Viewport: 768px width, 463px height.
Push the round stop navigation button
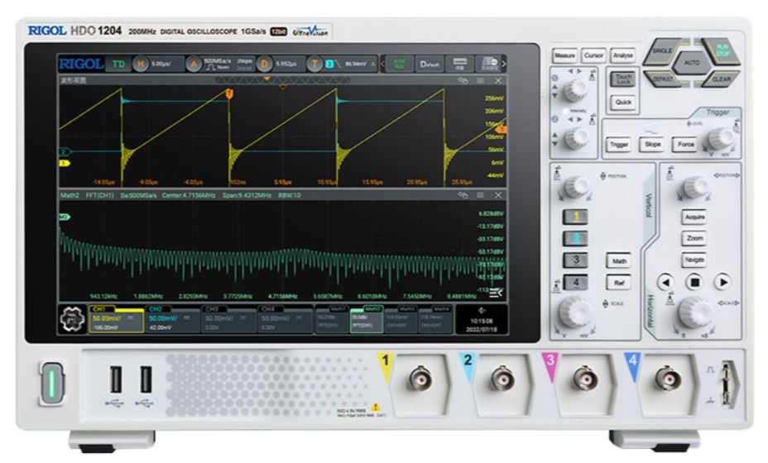694,282
